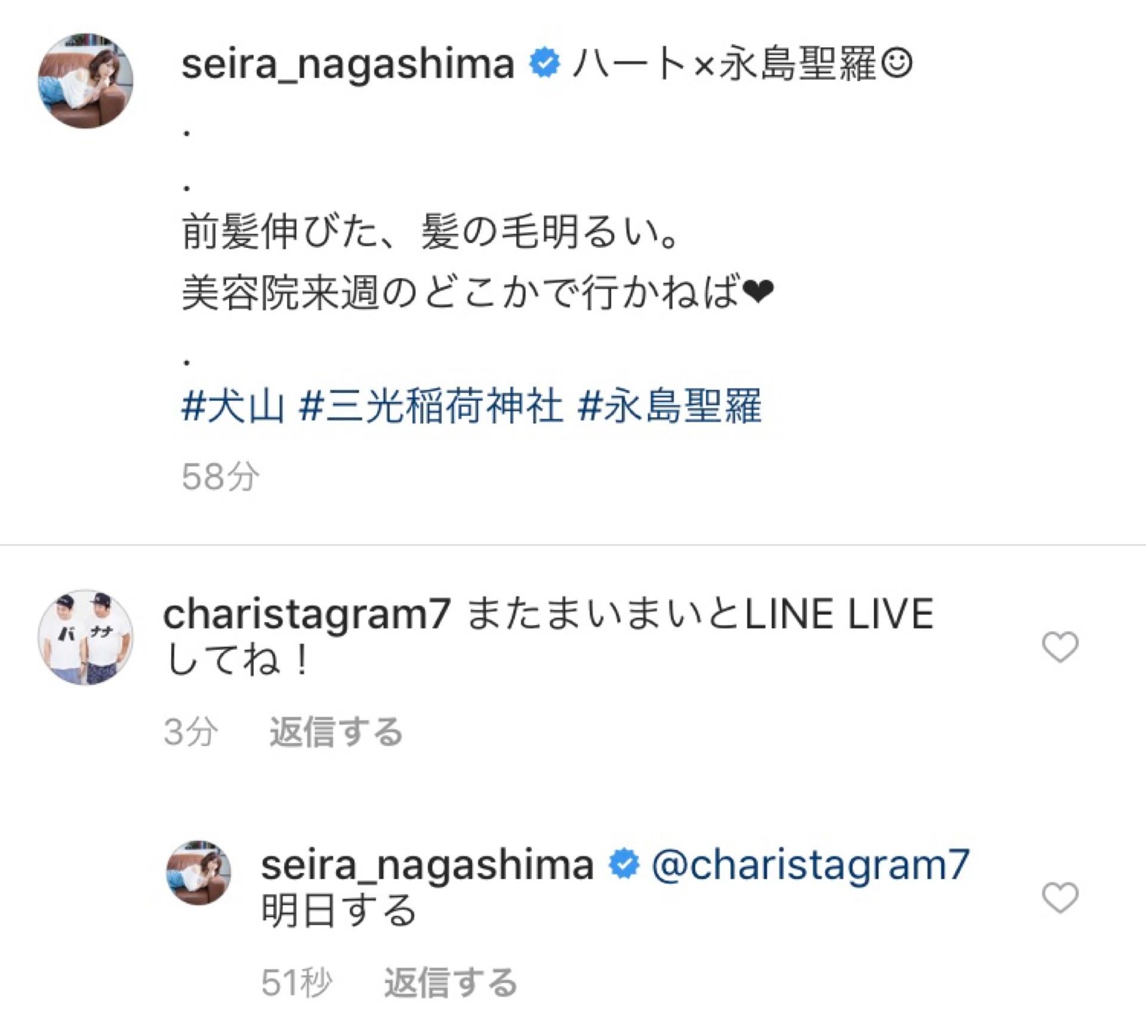Open charistagram7's profile picture
This screenshot has height=1032, width=1146.
tap(85, 637)
